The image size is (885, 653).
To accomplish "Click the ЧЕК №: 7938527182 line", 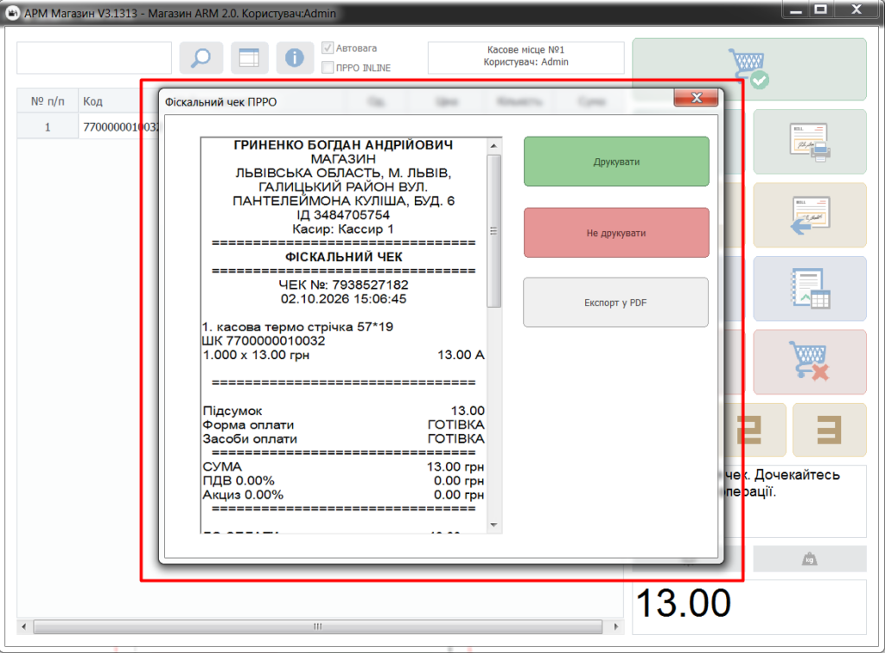I will 343,285.
